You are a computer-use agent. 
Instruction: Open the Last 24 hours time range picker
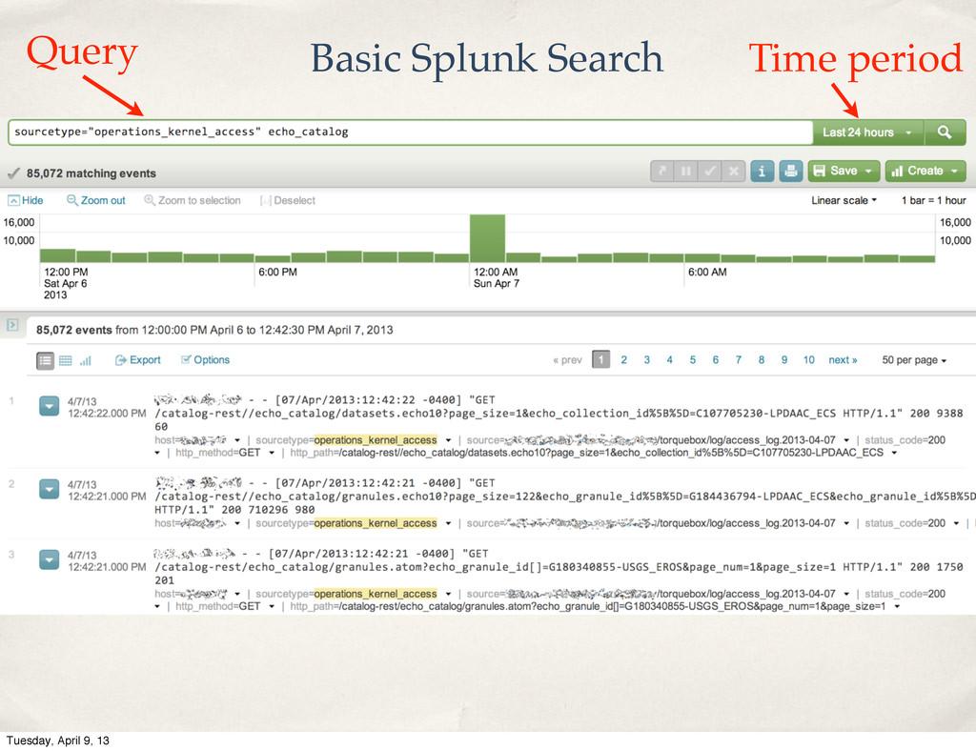(867, 132)
